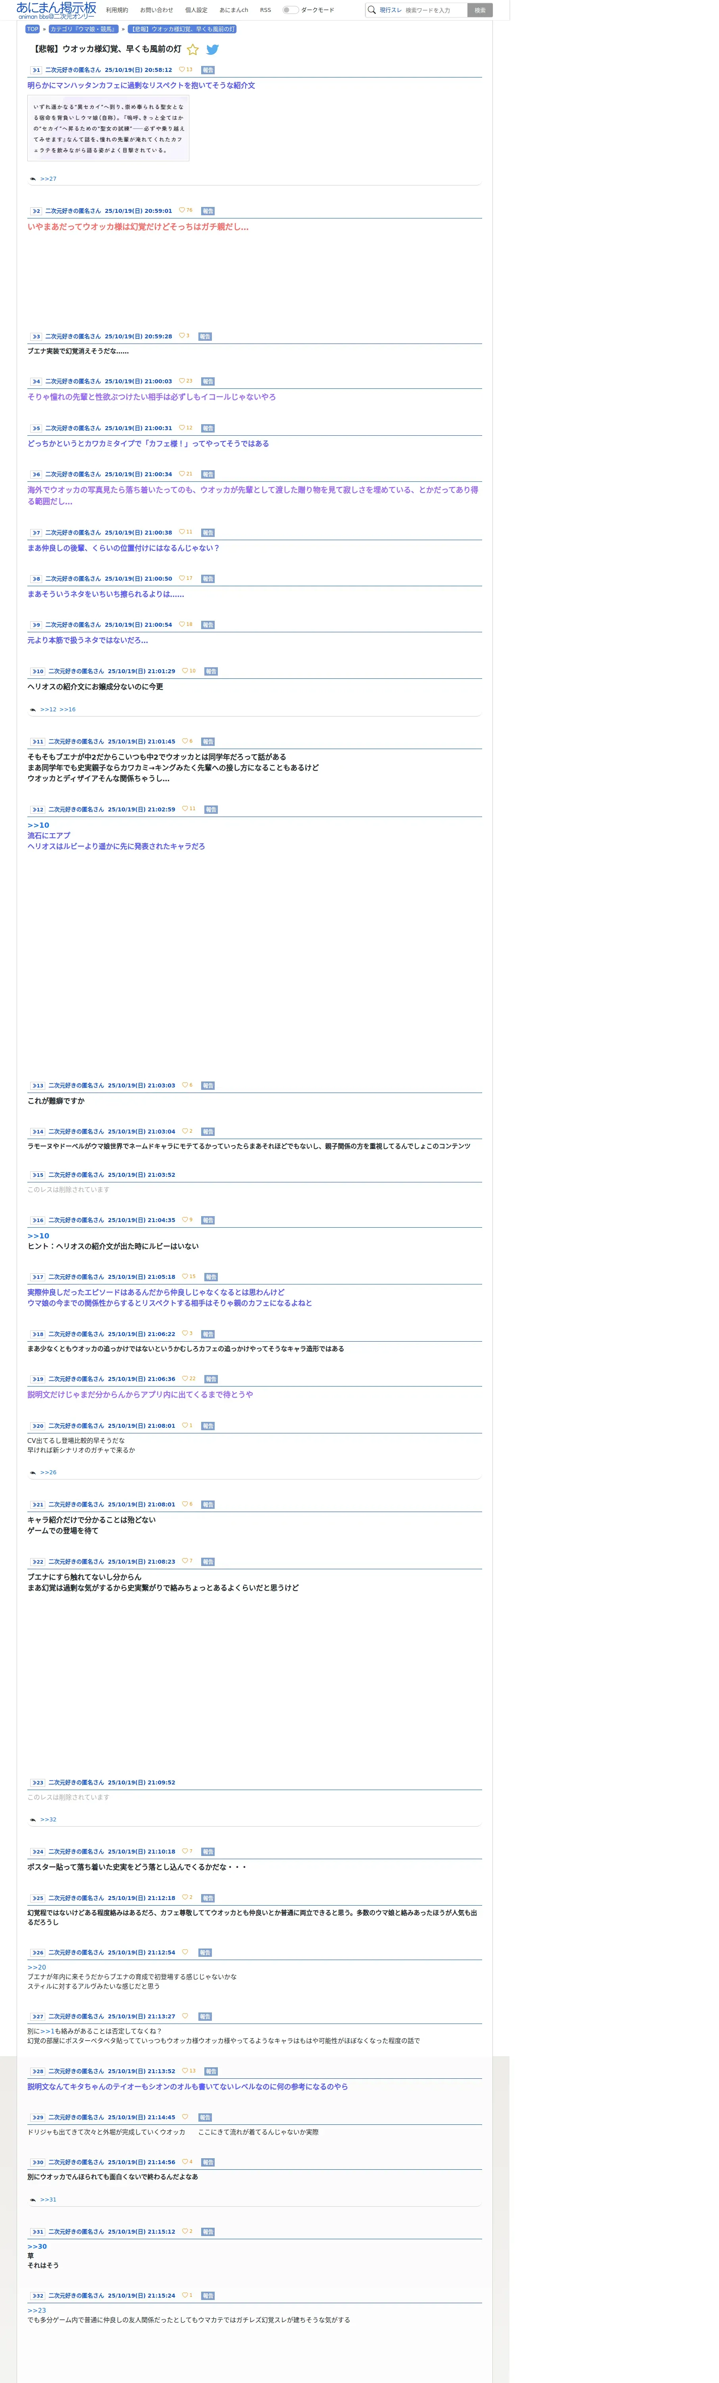Report post 28 with its 報告 button

(211, 2071)
